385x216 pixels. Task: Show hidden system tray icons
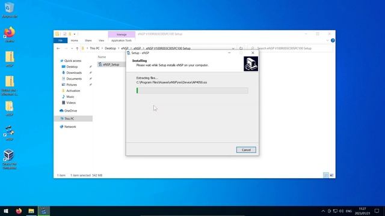323,211
